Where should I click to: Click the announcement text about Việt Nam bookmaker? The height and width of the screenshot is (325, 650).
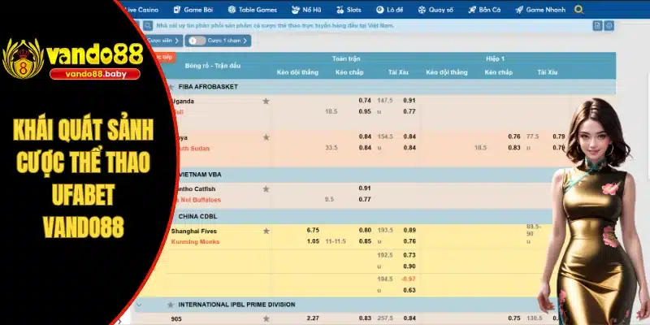pyautogui.click(x=275, y=26)
